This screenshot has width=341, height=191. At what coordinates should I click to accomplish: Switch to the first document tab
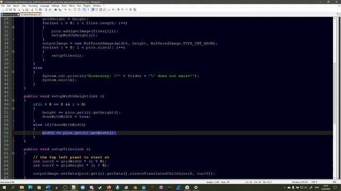tap(10, 14)
